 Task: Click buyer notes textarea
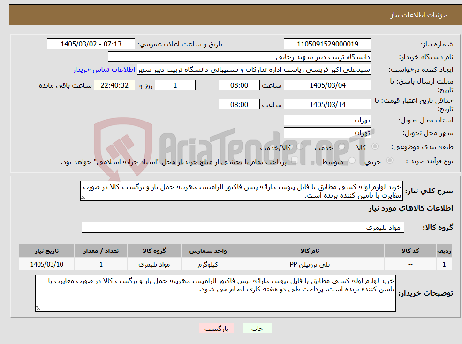point(215,293)
